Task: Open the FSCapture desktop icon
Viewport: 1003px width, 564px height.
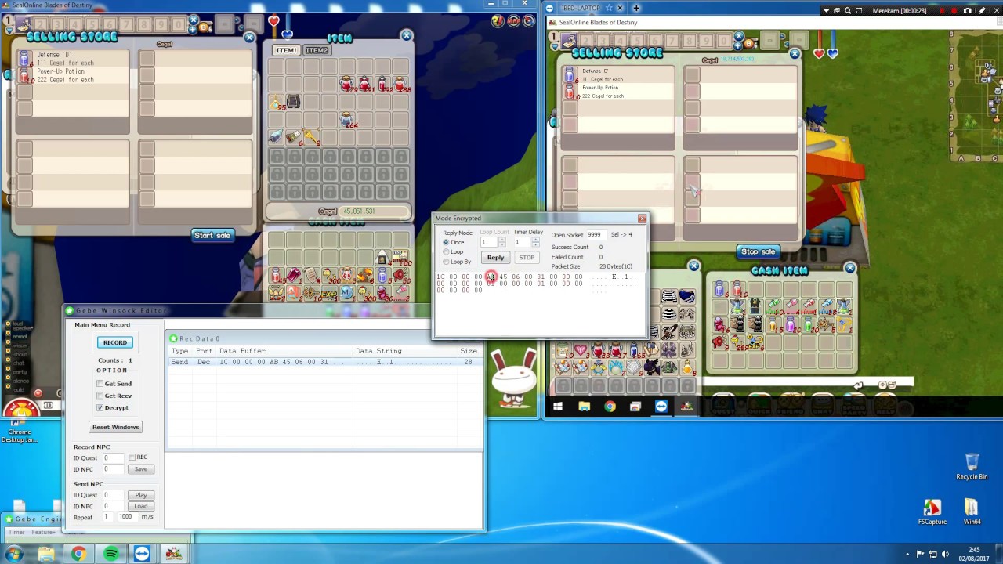Action: (x=932, y=511)
